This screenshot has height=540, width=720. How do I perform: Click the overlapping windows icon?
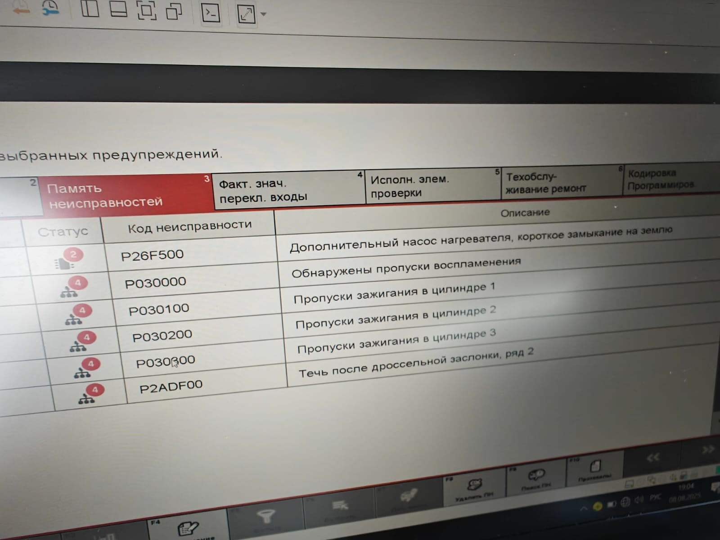(174, 11)
